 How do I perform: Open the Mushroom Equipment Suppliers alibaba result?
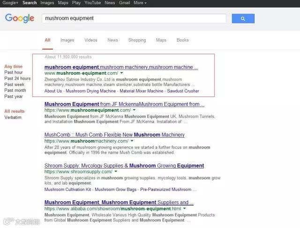(x=119, y=202)
